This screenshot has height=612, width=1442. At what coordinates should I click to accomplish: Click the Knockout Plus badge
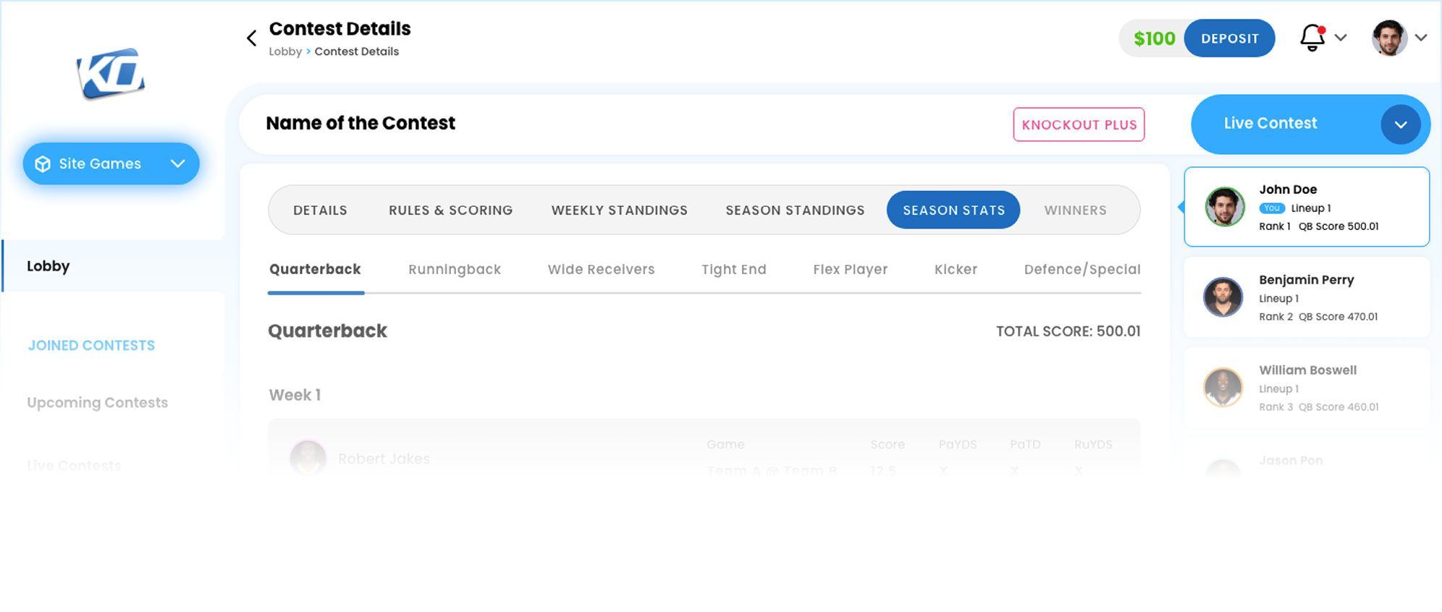point(1079,124)
